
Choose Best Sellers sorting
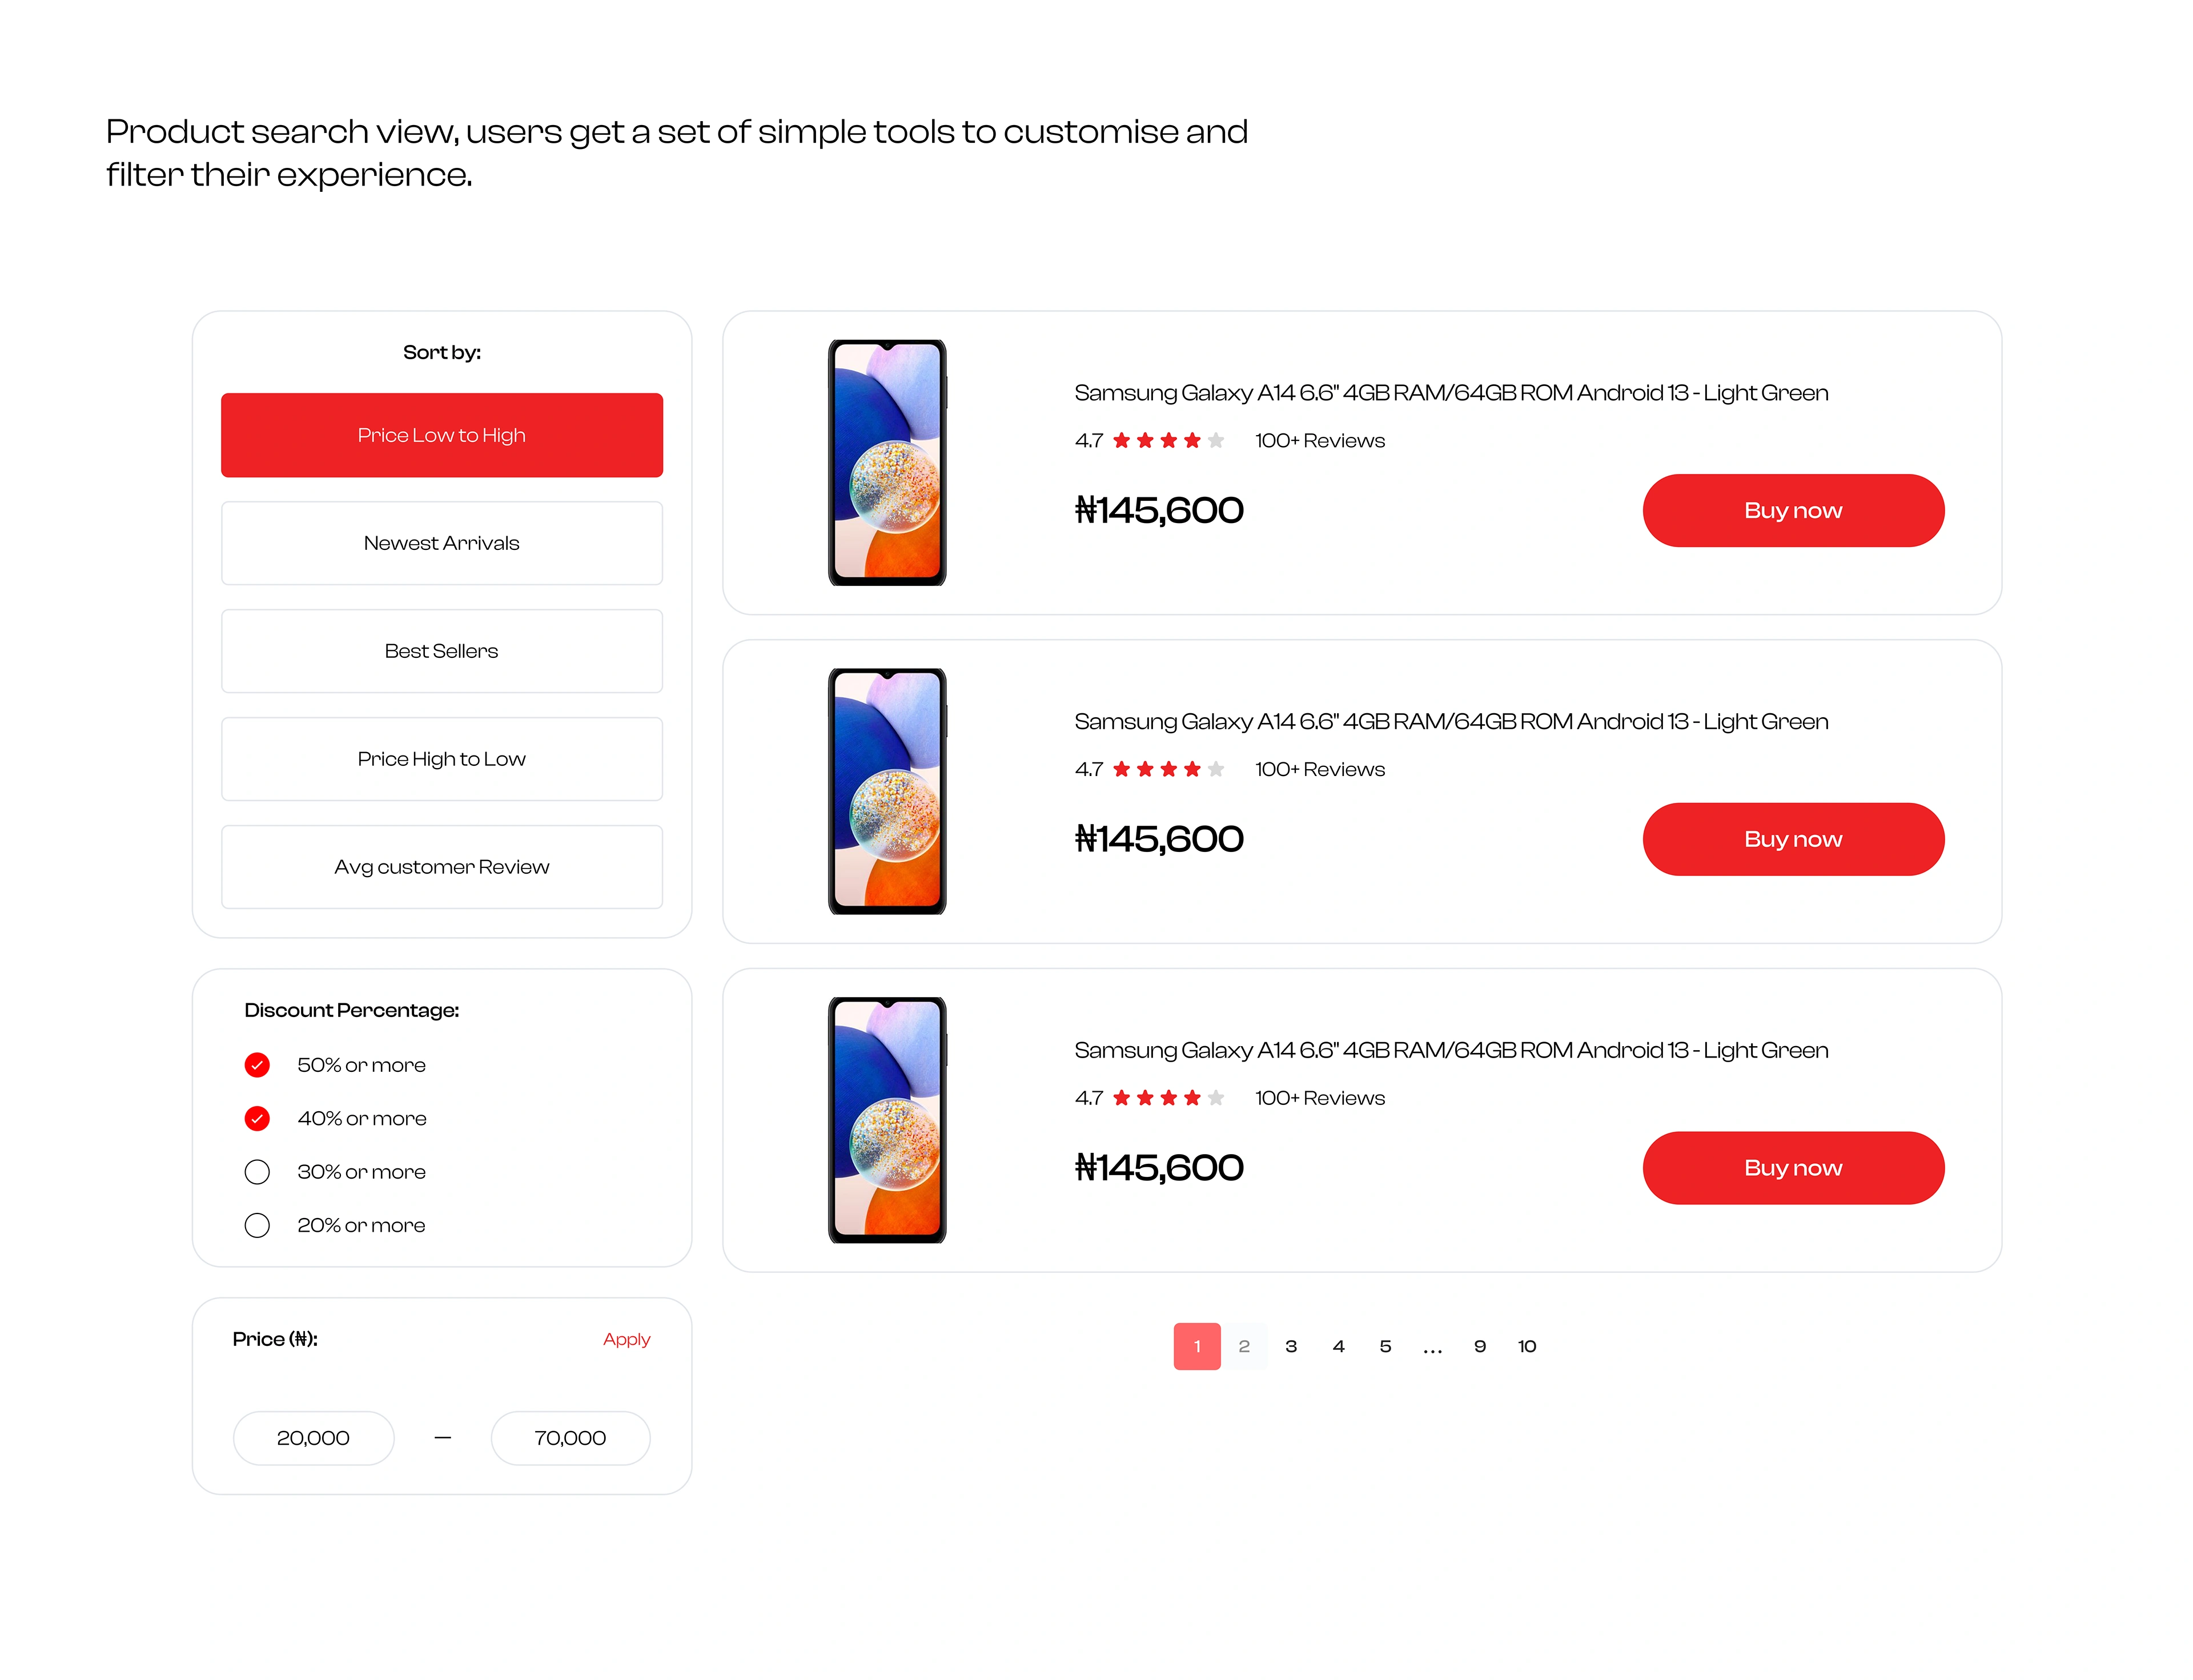tap(441, 651)
